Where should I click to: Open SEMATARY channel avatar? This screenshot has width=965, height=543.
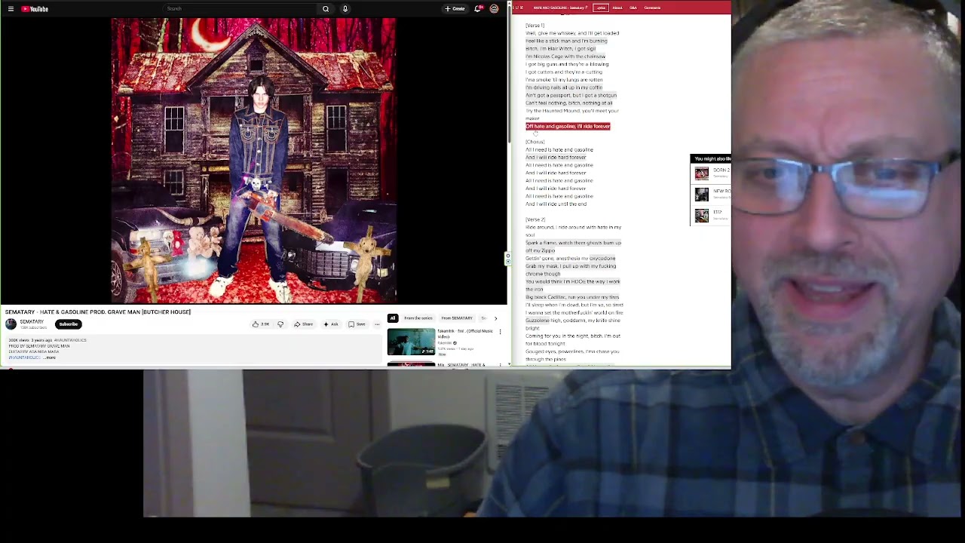coord(11,324)
